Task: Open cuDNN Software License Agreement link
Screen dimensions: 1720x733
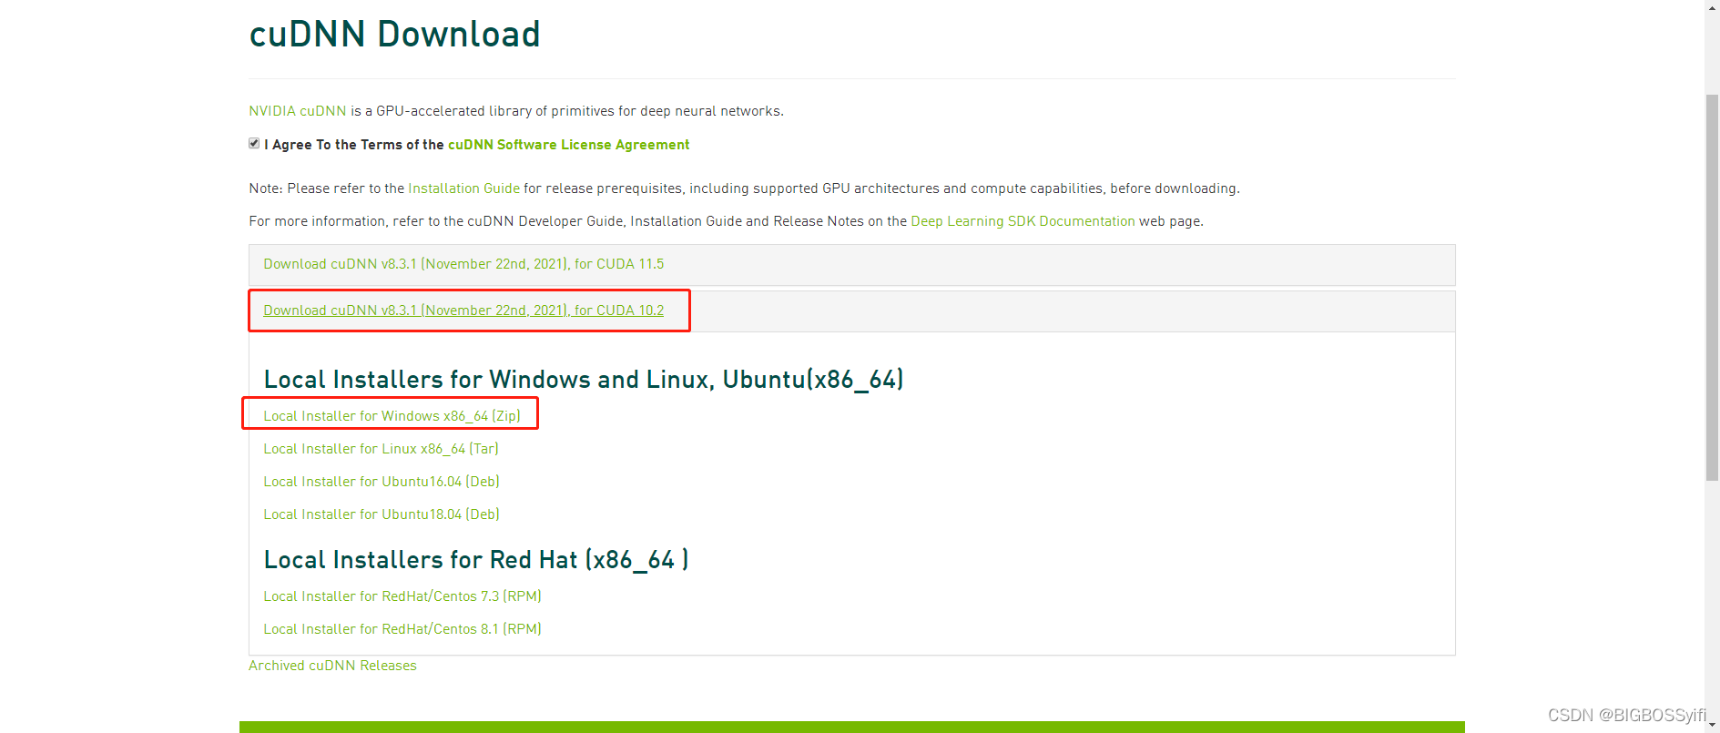Action: 568,145
